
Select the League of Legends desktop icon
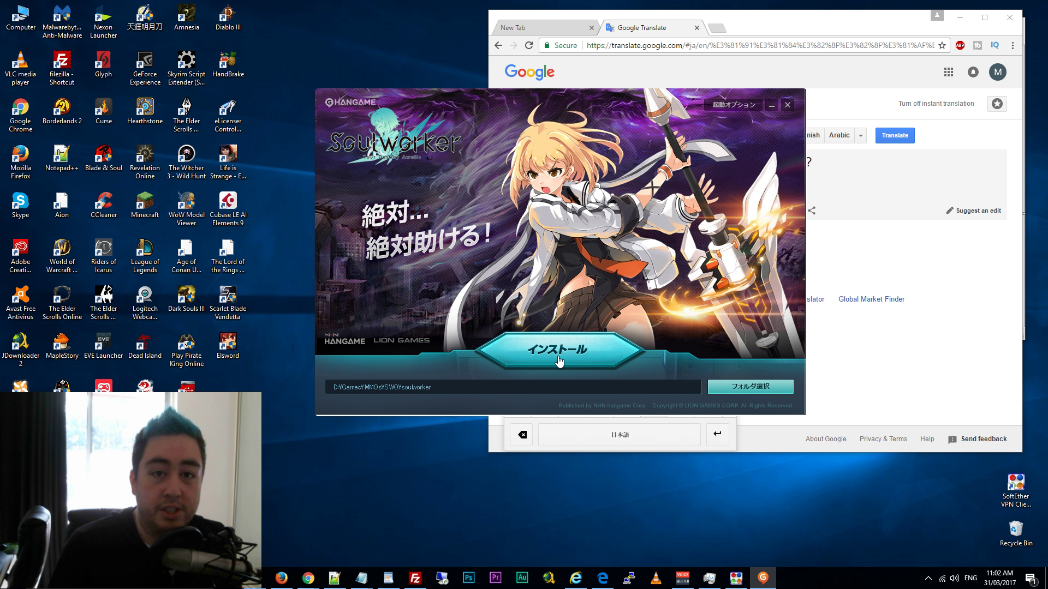coord(145,256)
